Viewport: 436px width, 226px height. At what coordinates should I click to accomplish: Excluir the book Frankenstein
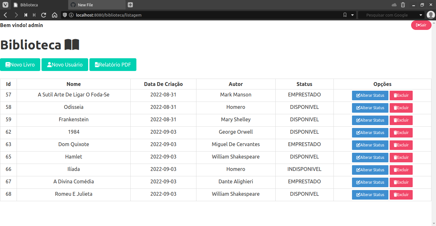(401, 120)
